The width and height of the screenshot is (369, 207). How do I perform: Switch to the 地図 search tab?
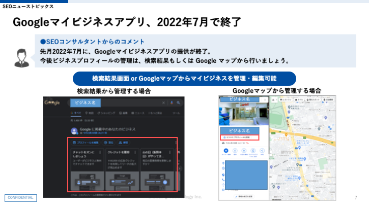point(90,113)
